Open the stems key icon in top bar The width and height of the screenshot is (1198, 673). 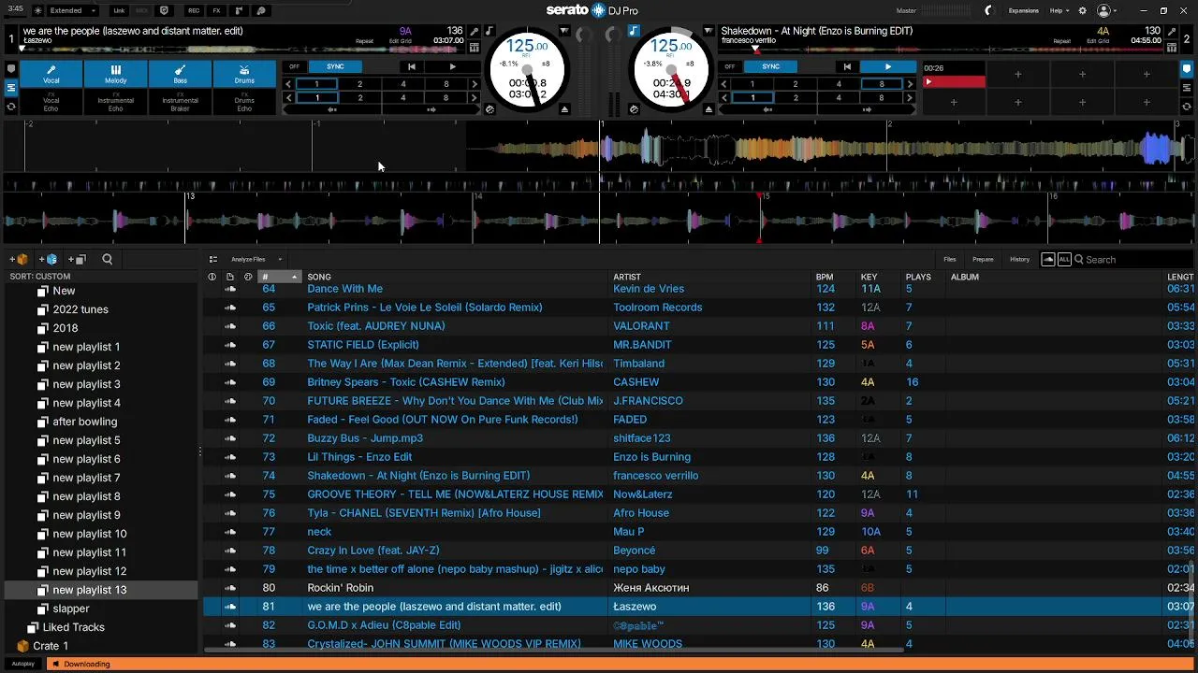(x=261, y=10)
